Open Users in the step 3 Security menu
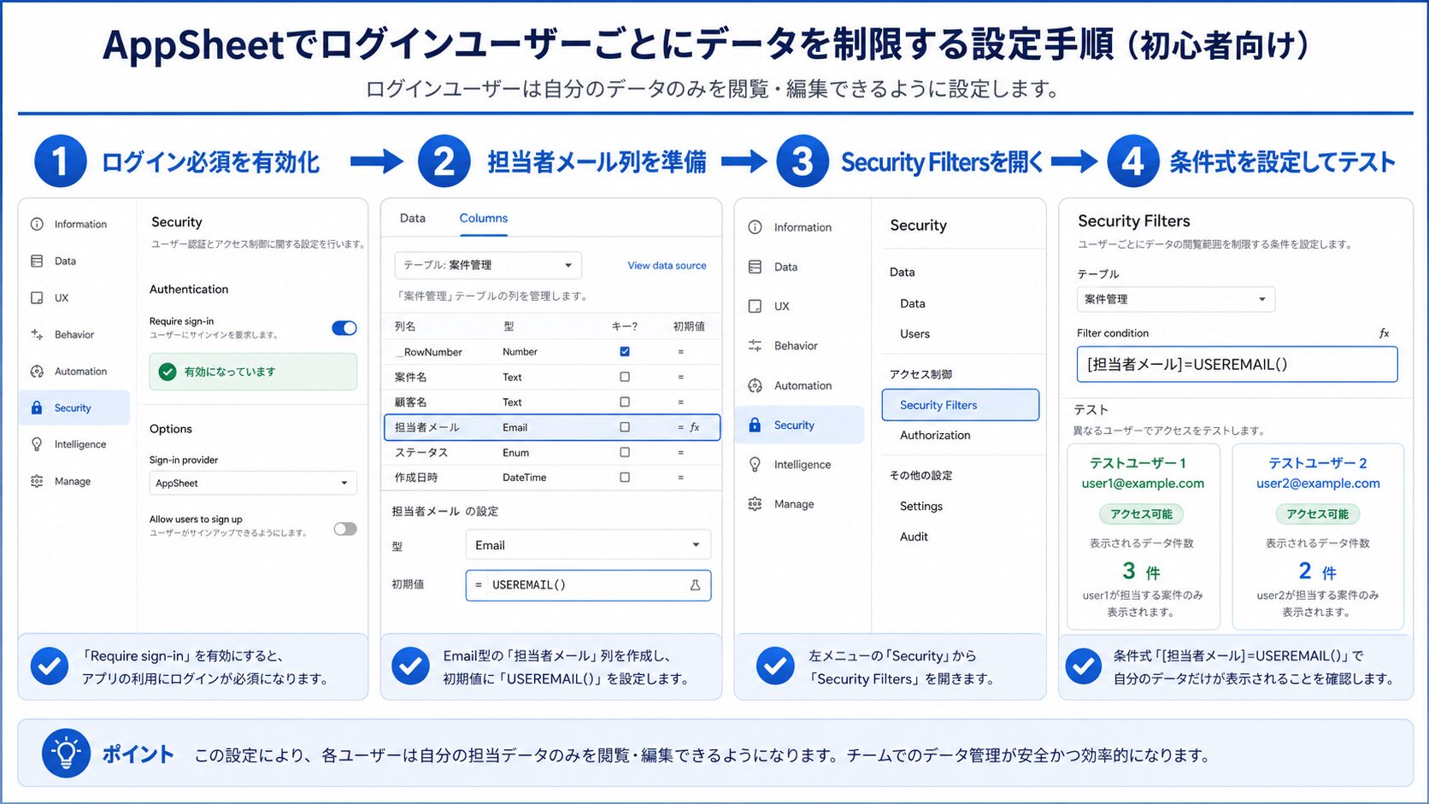 coord(914,334)
